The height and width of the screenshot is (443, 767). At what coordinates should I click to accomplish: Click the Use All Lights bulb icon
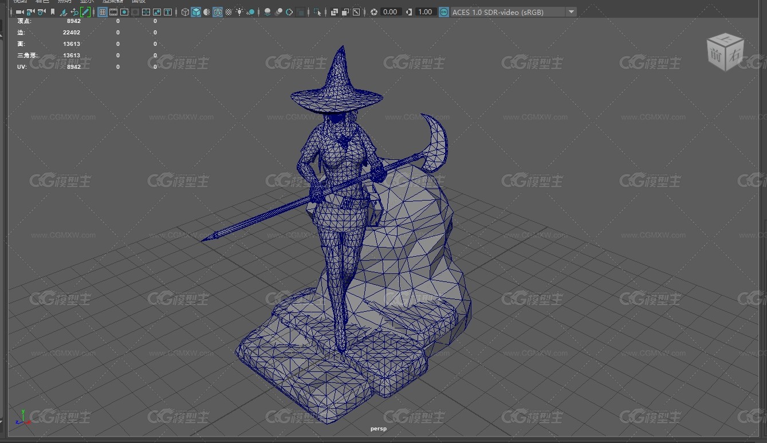coord(239,11)
